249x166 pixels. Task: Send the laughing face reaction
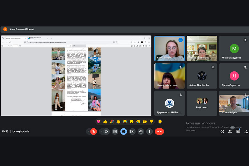coord(125,122)
